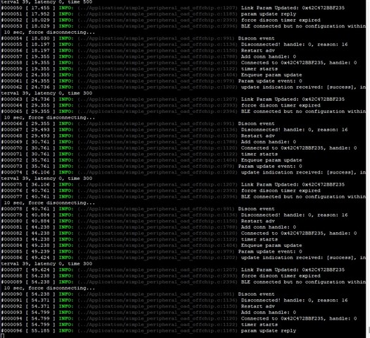This screenshot has height=338, width=370.
Task: Select timestamp 36.106 on line #000074
Action: tap(40, 173)
